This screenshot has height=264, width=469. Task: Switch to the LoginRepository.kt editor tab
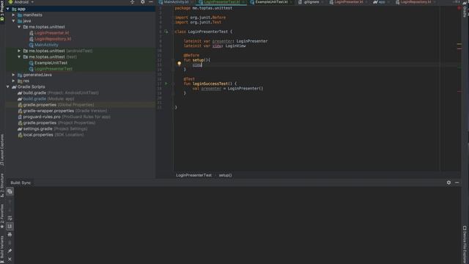point(416,2)
